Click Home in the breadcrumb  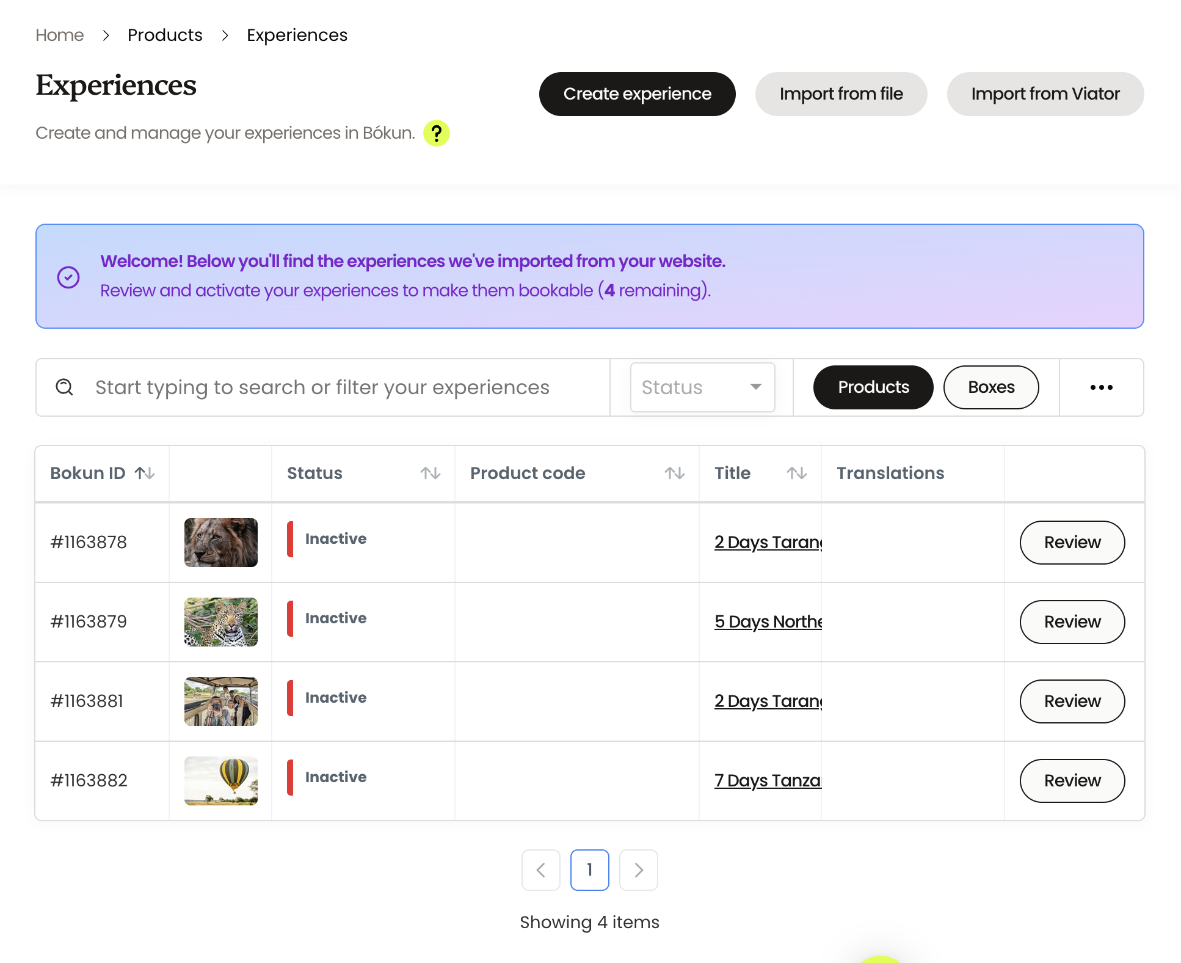59,35
